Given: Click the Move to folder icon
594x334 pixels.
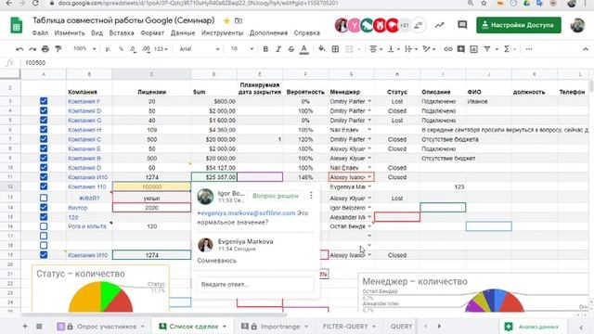Looking at the screenshot, I should tap(239, 20).
